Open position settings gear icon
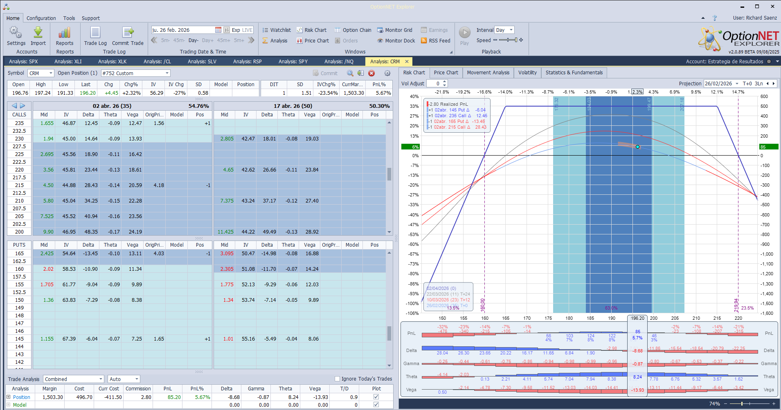 [x=387, y=73]
